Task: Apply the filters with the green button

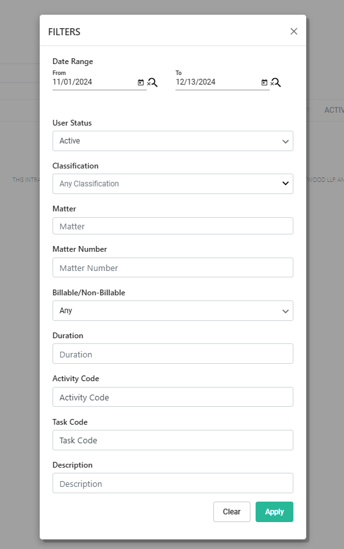Action: [274, 512]
